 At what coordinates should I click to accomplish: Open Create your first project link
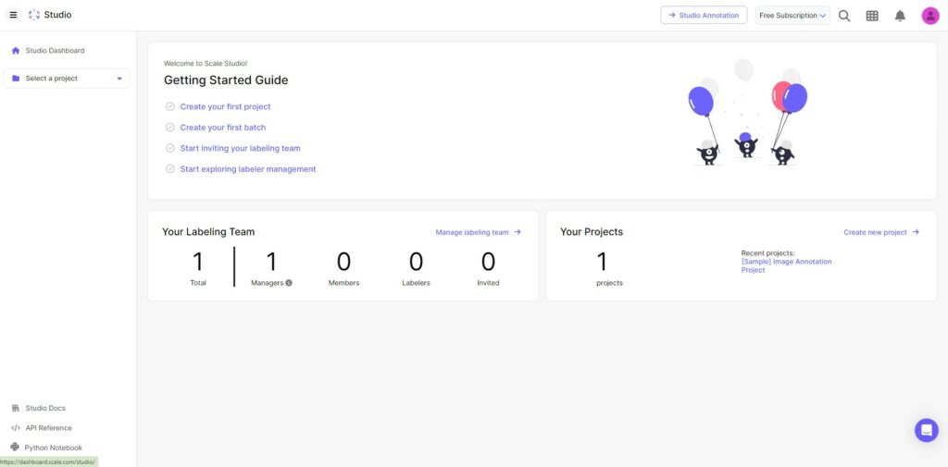(x=226, y=106)
